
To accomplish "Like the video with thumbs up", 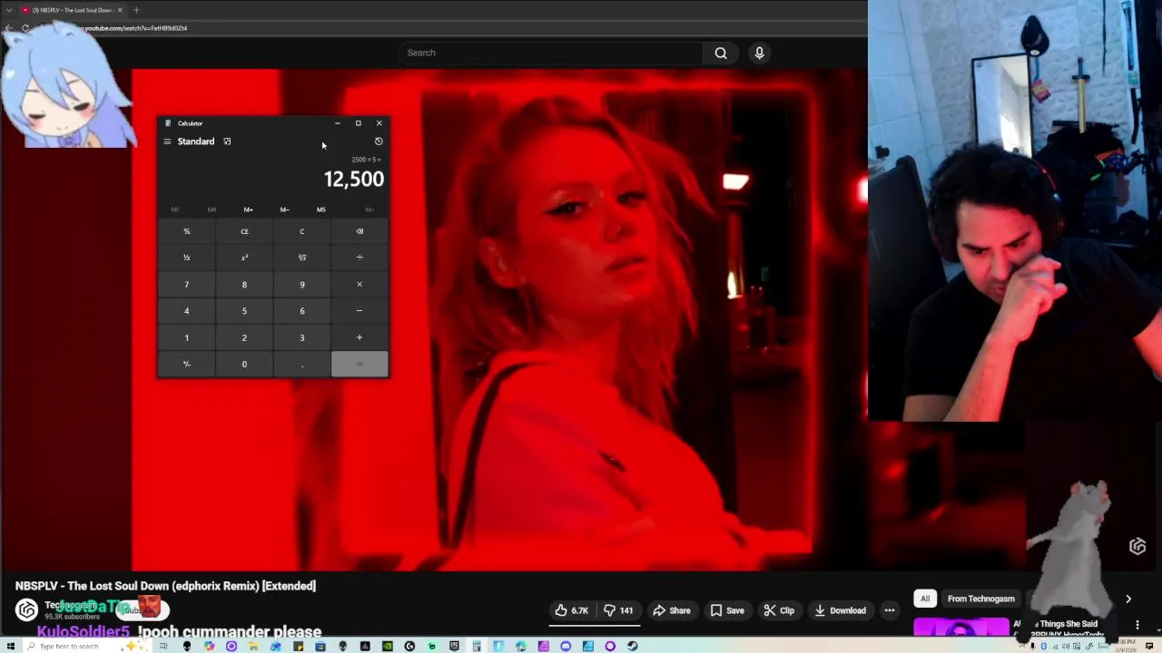I will click(572, 610).
